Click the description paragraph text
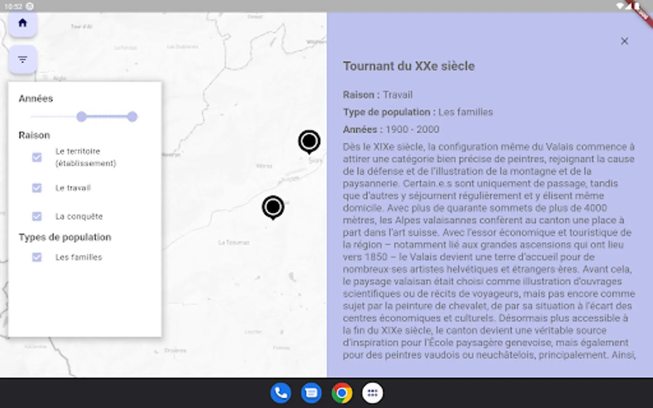The width and height of the screenshot is (653, 408). (x=489, y=251)
